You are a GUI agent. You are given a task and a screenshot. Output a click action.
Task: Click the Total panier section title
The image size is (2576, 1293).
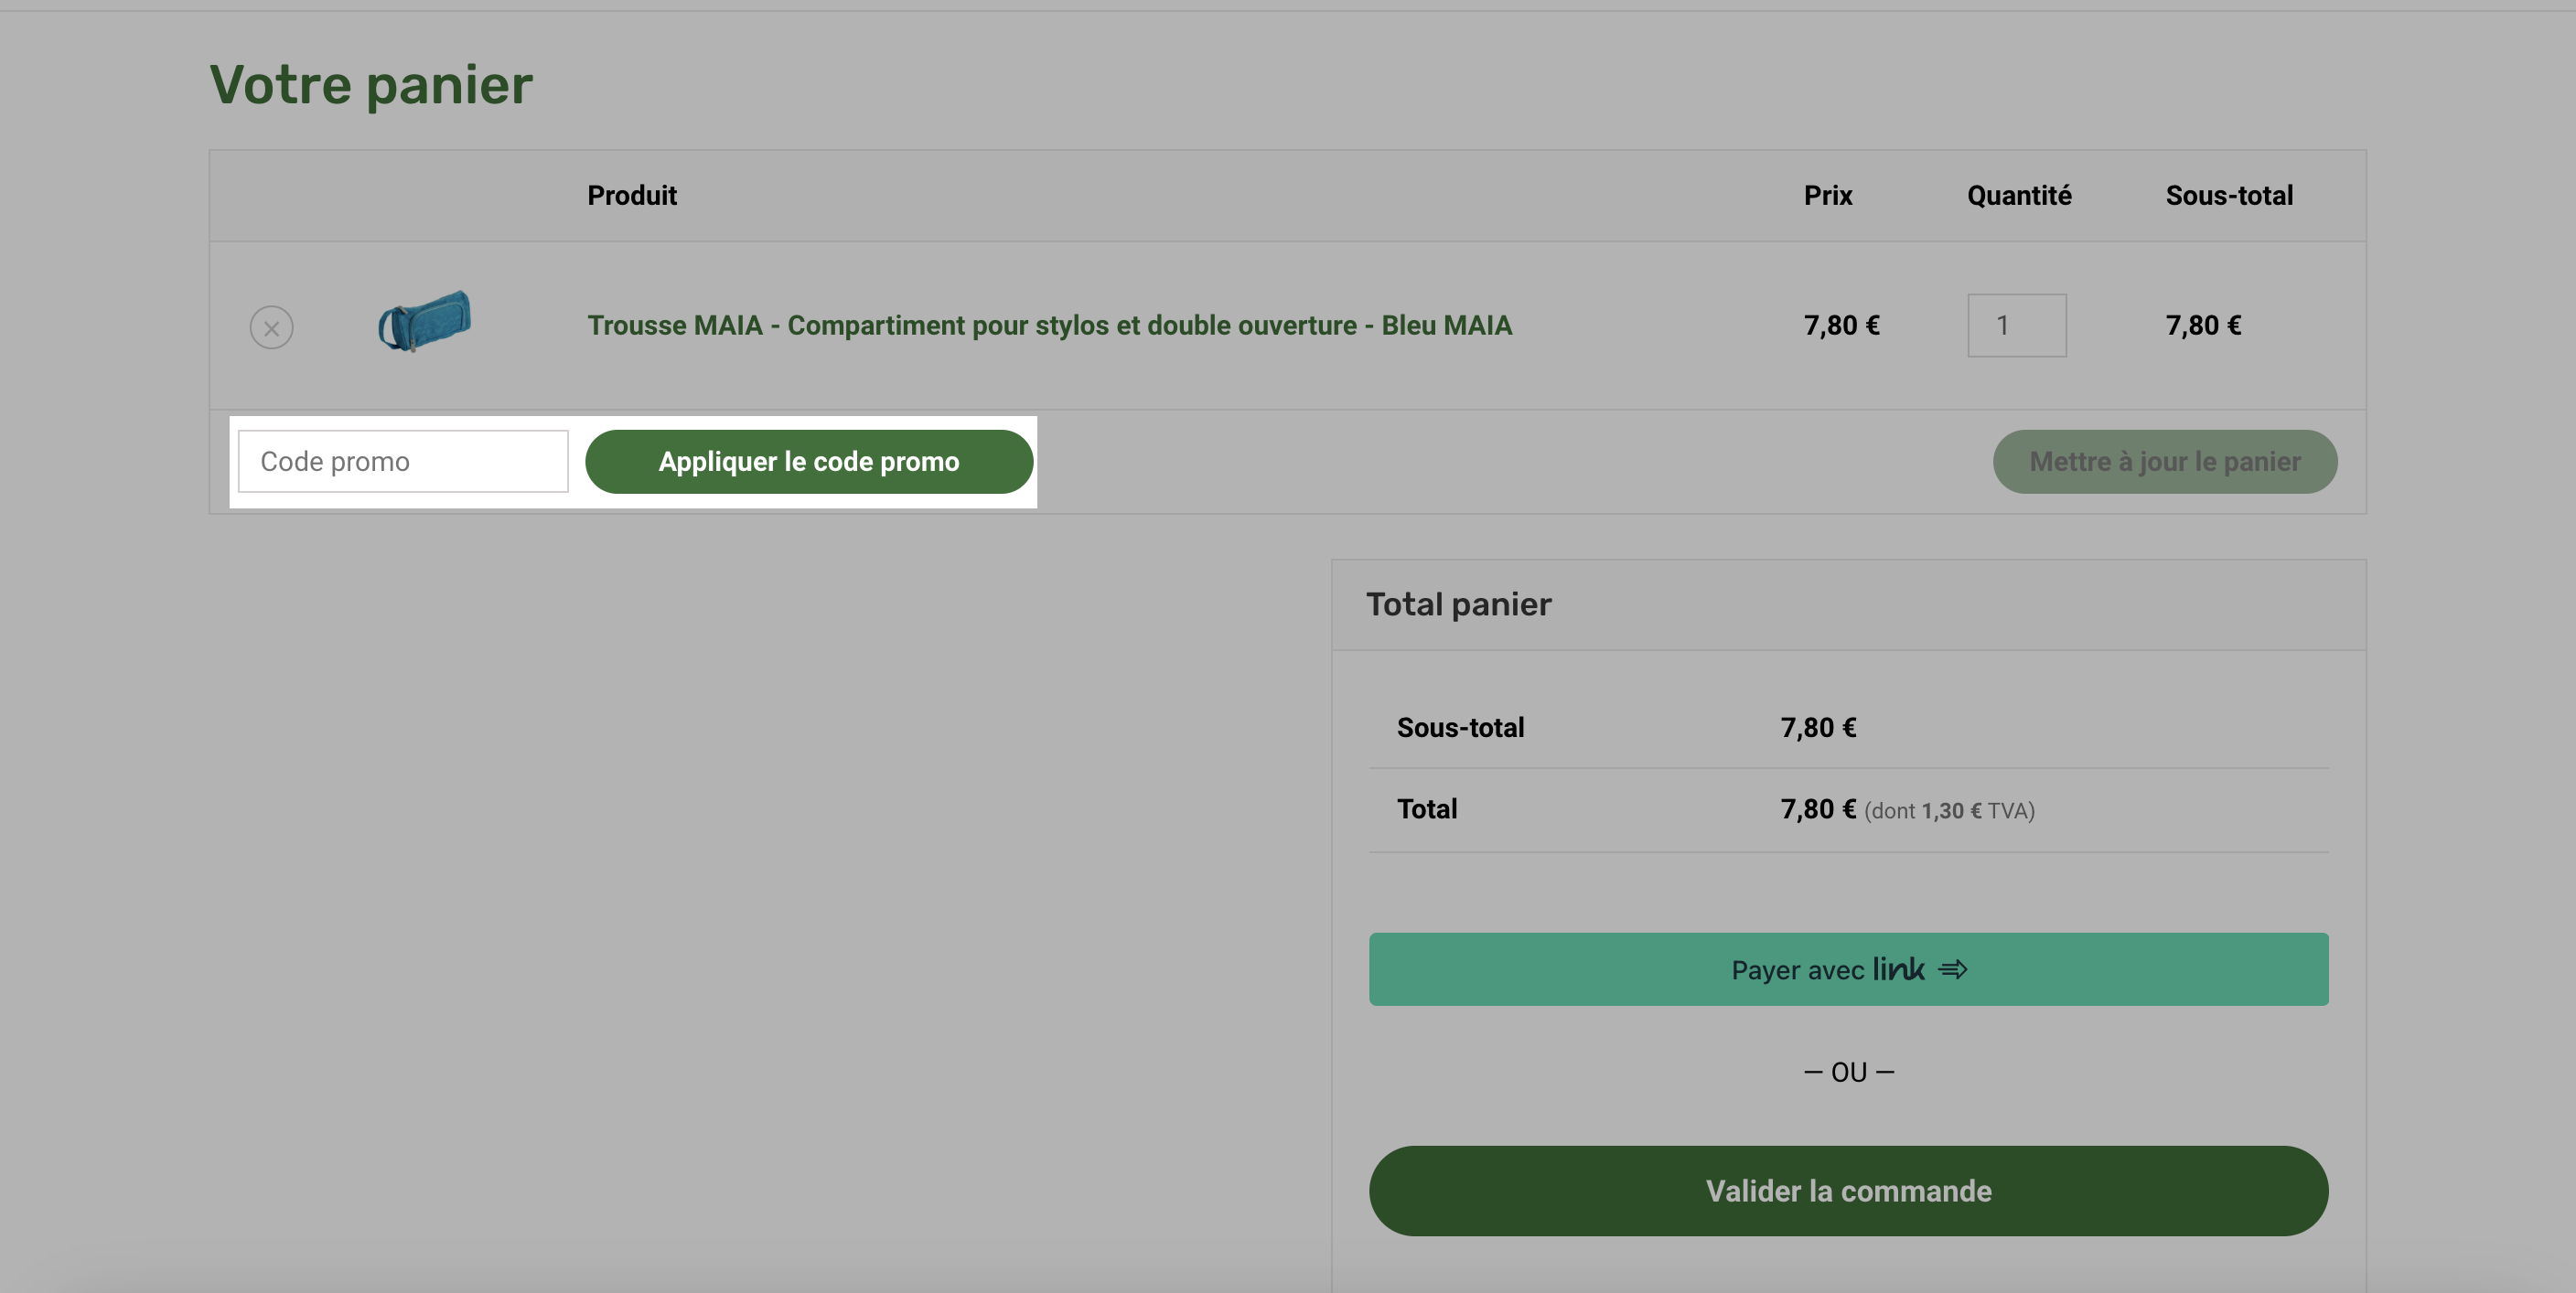[x=1458, y=604]
